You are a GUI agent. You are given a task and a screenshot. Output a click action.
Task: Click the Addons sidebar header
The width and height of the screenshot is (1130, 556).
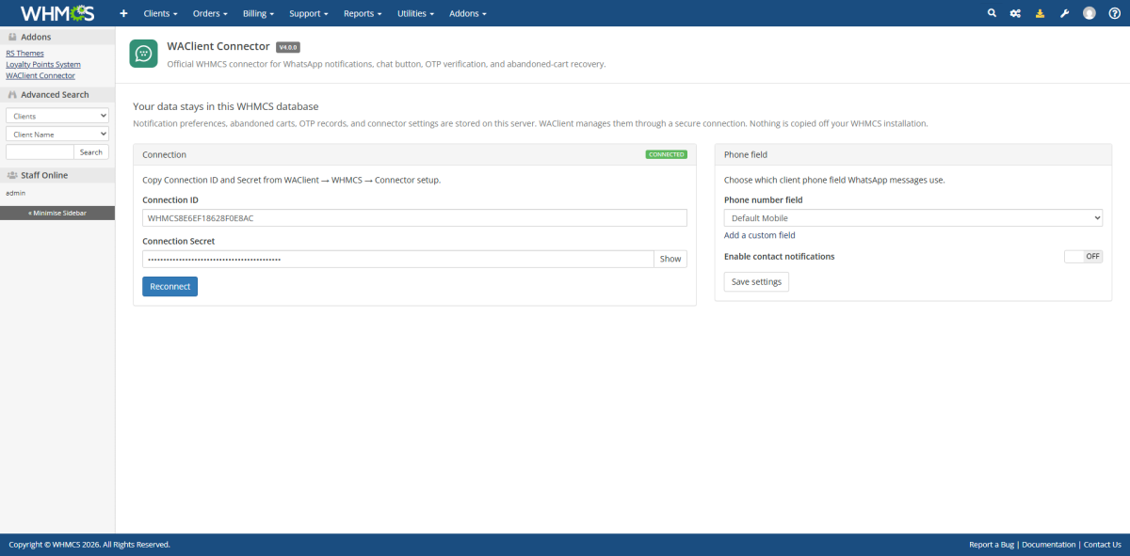(57, 37)
